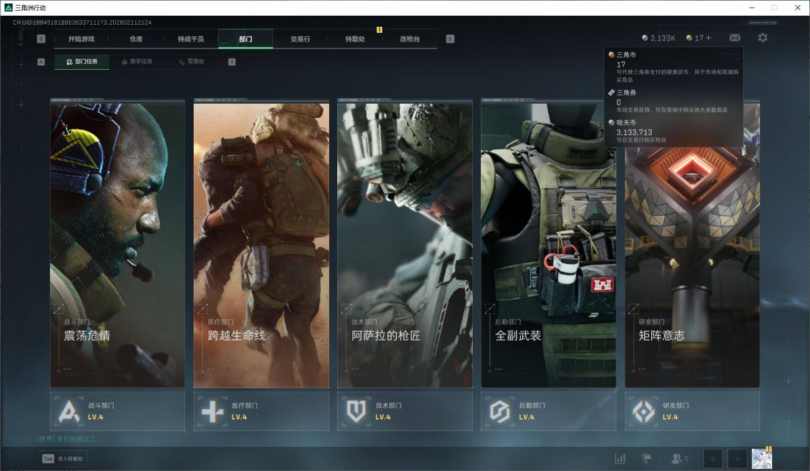Click the 战斗部门 emblem icon
Viewport: 810px width, 471px height.
tap(69, 411)
